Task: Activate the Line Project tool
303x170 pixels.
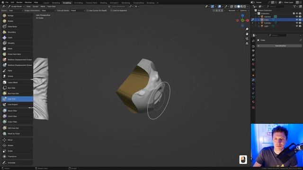Action: (x=17, y=104)
